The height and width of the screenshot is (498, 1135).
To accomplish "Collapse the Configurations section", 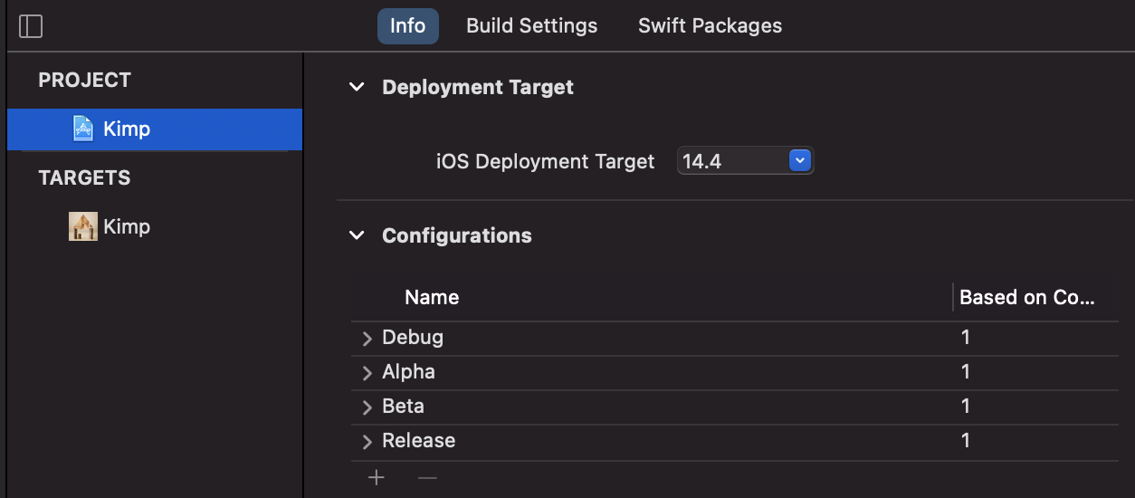I will [358, 235].
